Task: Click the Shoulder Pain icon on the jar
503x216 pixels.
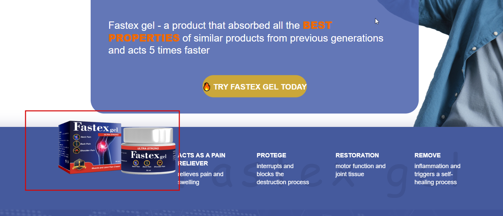Action: (x=160, y=162)
